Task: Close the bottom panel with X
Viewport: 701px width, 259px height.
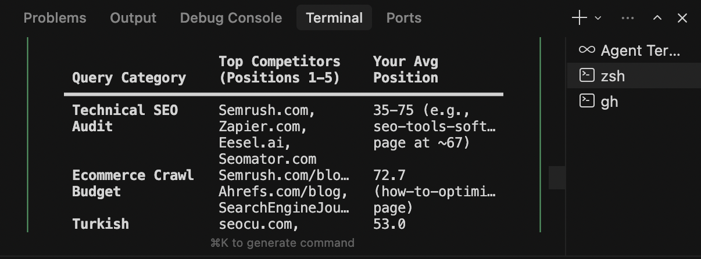Action: point(682,18)
